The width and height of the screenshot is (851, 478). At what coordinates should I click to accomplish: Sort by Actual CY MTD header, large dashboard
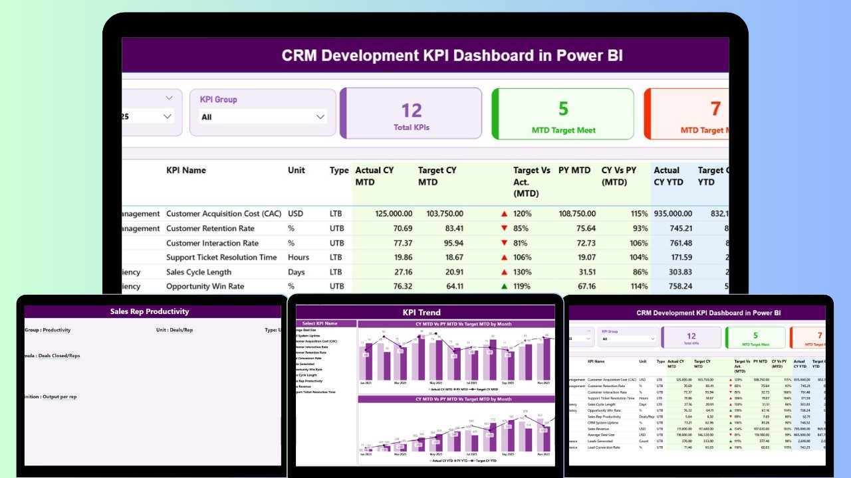click(375, 176)
